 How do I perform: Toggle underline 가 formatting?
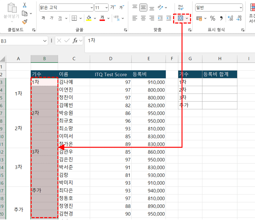coord(60,18)
